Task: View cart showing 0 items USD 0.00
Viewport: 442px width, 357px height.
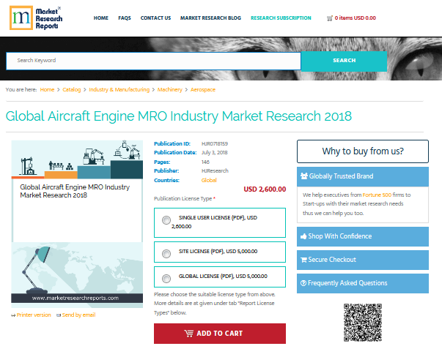Action: click(356, 18)
